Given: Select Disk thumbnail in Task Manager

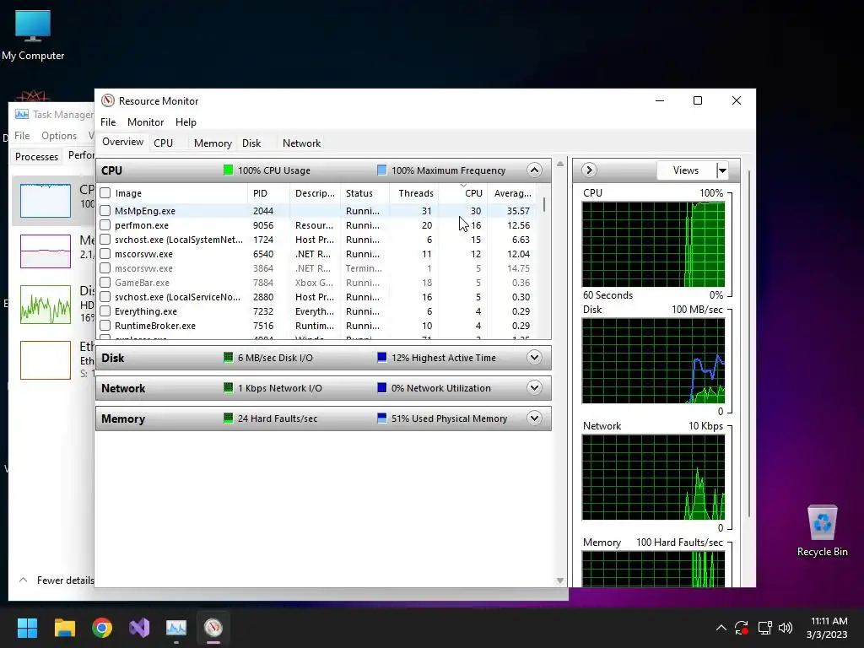Looking at the screenshot, I should (x=46, y=304).
